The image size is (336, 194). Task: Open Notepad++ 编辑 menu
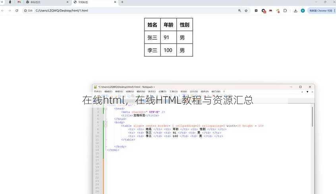pos(108,92)
